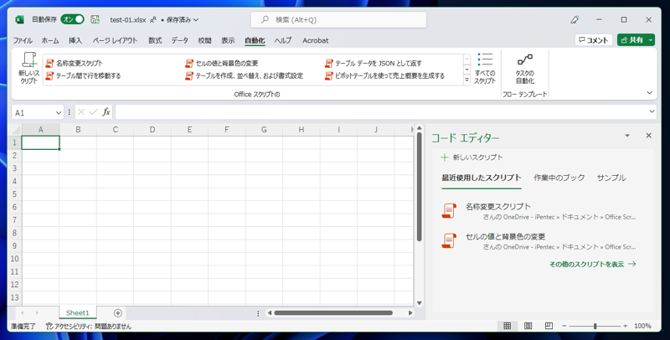
Task: Switch to the 数式 ribbon tab
Action: click(x=155, y=40)
